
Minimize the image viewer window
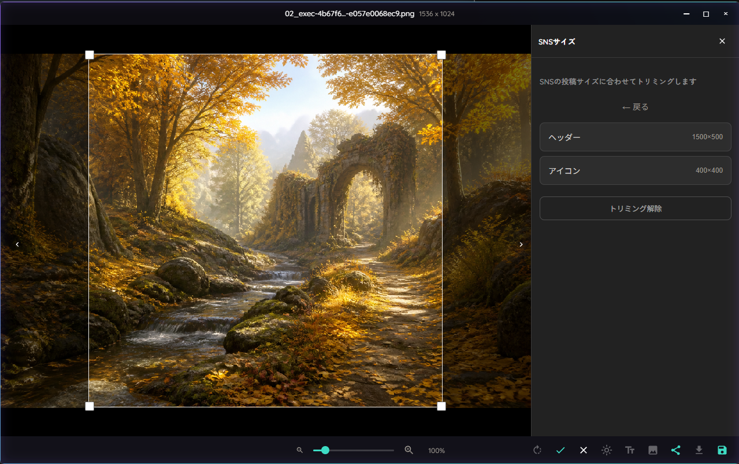(x=686, y=14)
